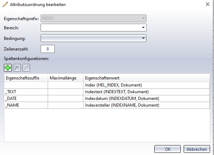The width and height of the screenshot is (214, 155).
Task: Click into the Zeilenanzahl number field
Action: [48, 49]
